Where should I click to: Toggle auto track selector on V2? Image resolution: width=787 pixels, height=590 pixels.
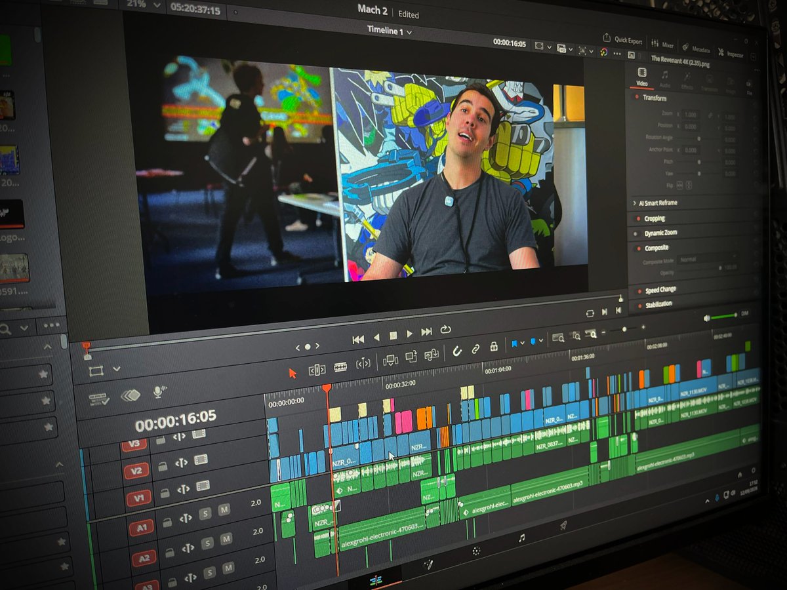[x=182, y=462]
